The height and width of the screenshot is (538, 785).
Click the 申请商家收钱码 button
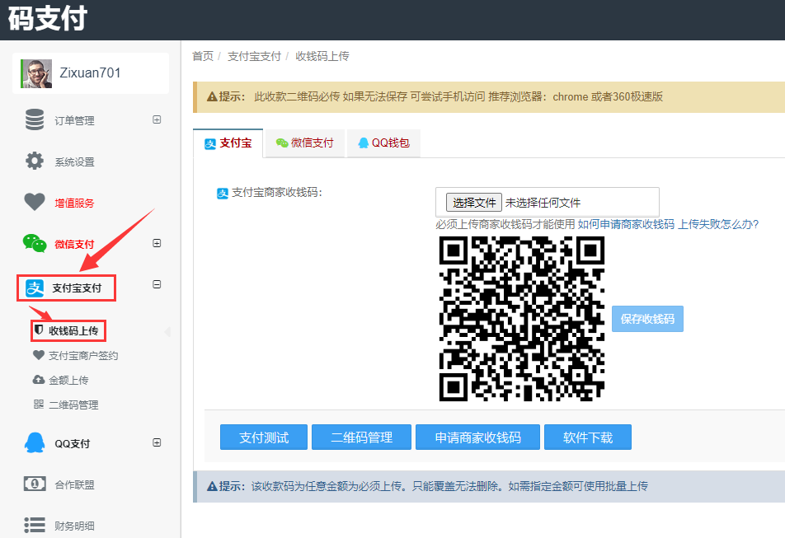click(x=477, y=437)
